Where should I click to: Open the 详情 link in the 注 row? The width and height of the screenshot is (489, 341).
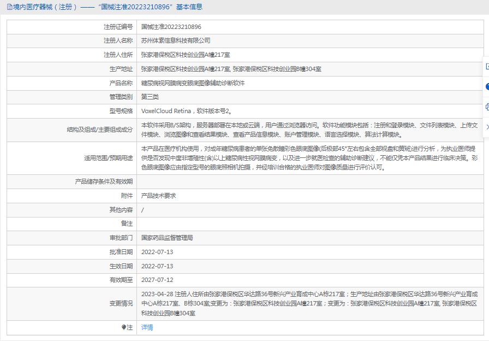147,327
